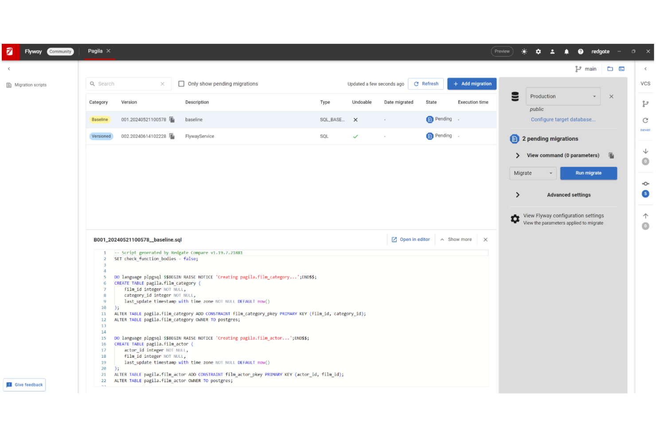
Task: Open the VCS branch graph icon
Action: click(645, 104)
